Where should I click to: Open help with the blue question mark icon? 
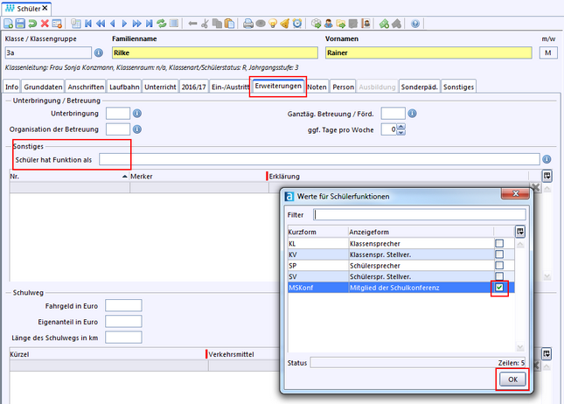(415, 24)
